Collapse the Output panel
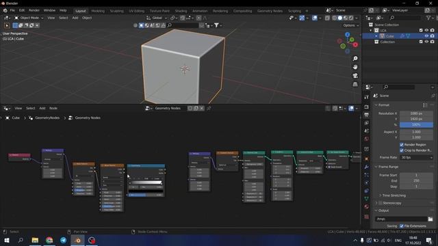 click(376, 210)
